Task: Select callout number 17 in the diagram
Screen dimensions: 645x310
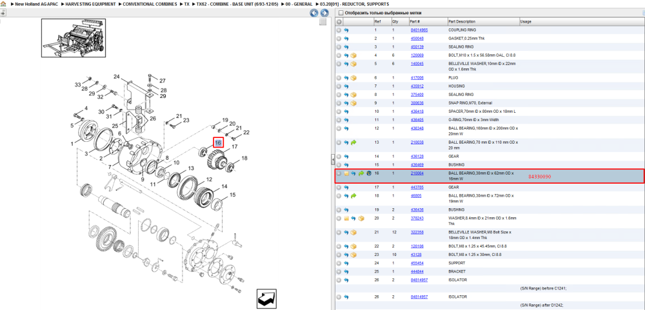Action: pyautogui.click(x=235, y=146)
